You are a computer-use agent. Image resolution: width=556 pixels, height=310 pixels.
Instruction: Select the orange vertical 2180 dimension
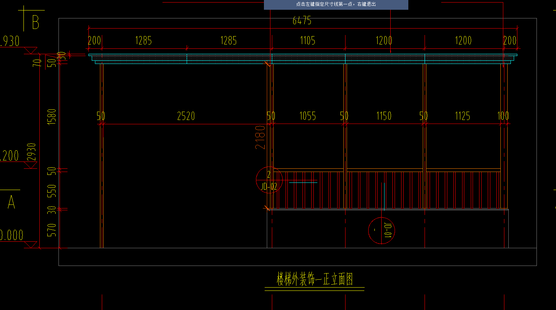[260, 137]
